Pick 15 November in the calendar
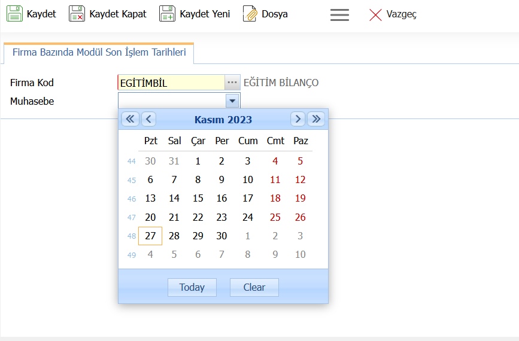The height and width of the screenshot is (341, 519). click(x=198, y=199)
